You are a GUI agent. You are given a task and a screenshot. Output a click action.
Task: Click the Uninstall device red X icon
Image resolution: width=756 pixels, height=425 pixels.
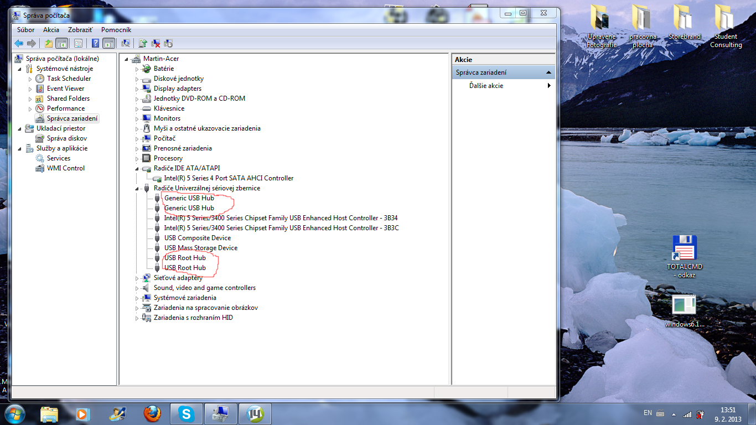[156, 43]
